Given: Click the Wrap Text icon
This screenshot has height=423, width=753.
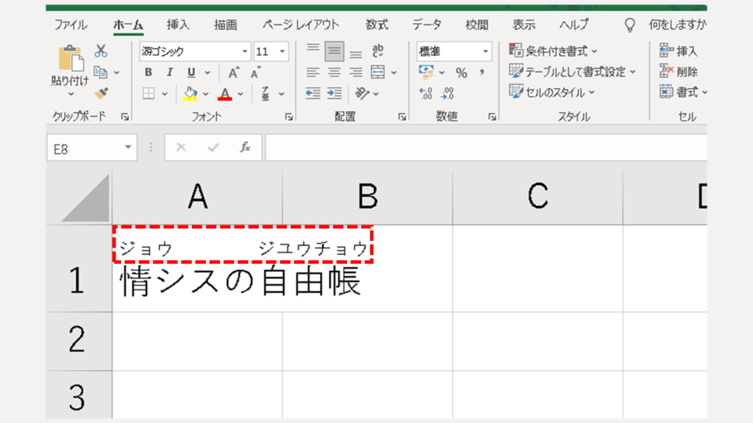Looking at the screenshot, I should tap(378, 51).
